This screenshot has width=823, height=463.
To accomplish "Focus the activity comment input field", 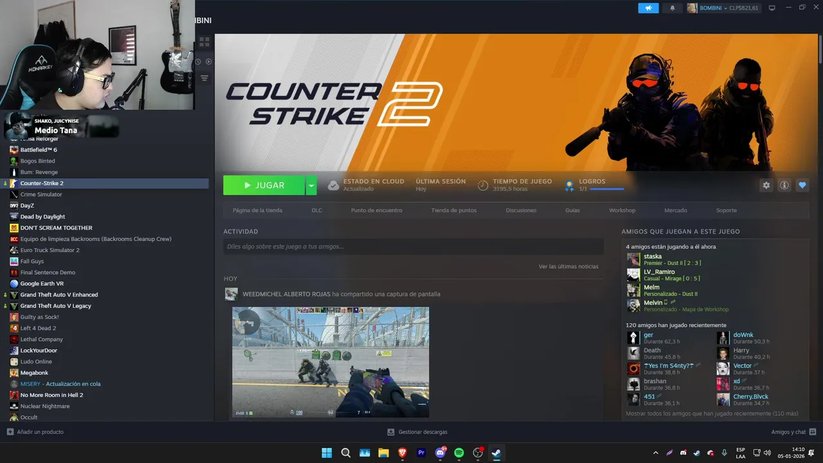I will pyautogui.click(x=413, y=246).
